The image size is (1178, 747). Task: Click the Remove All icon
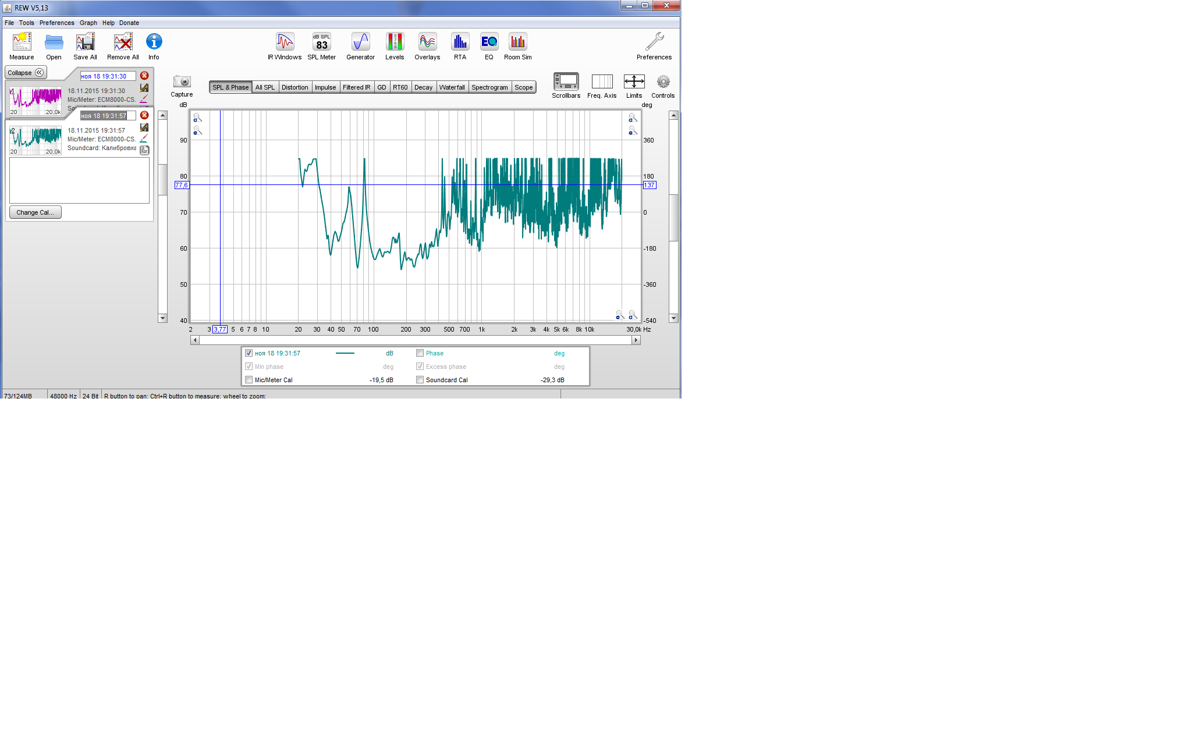pos(123,42)
